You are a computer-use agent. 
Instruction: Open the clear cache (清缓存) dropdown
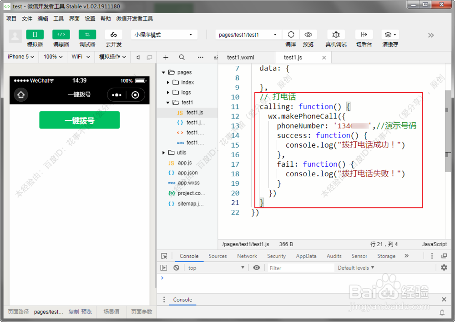tap(390, 35)
